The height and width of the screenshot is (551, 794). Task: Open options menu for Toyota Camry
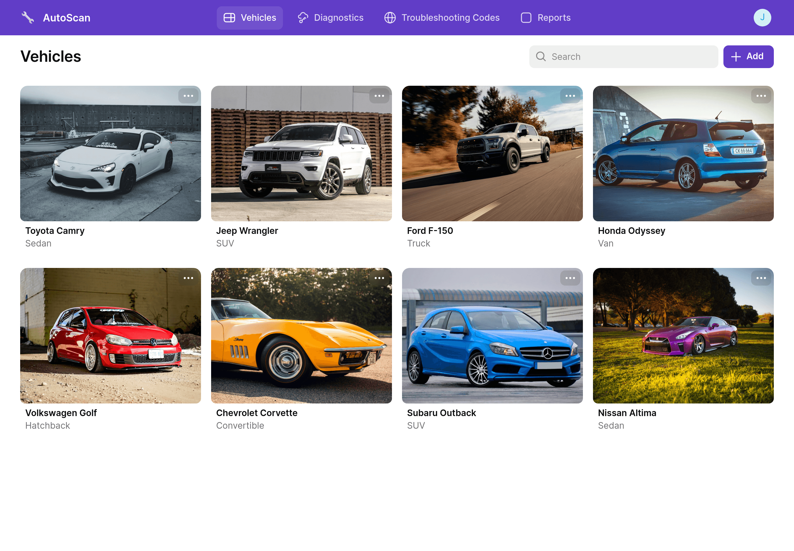point(188,96)
